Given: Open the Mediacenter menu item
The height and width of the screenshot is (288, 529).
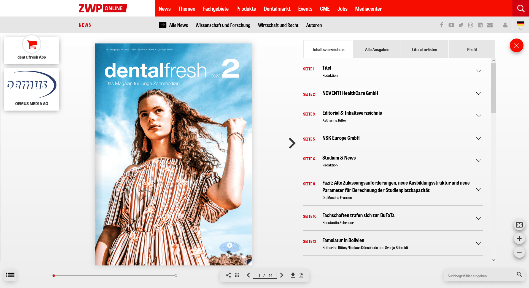Looking at the screenshot, I should [368, 9].
